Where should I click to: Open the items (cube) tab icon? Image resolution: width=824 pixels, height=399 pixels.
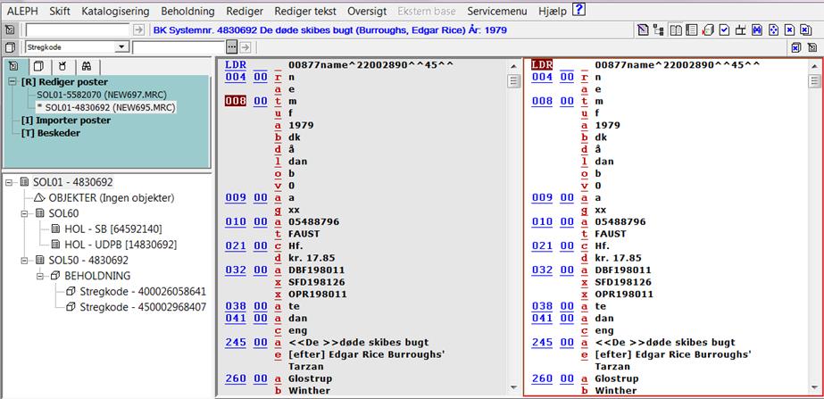38,66
